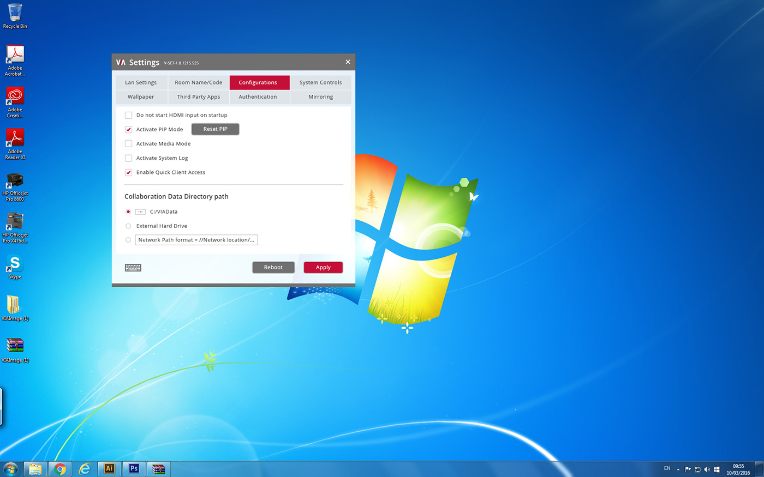The height and width of the screenshot is (477, 764).
Task: Click the version text V-SET-1.8.1215.525
Action: click(x=181, y=63)
